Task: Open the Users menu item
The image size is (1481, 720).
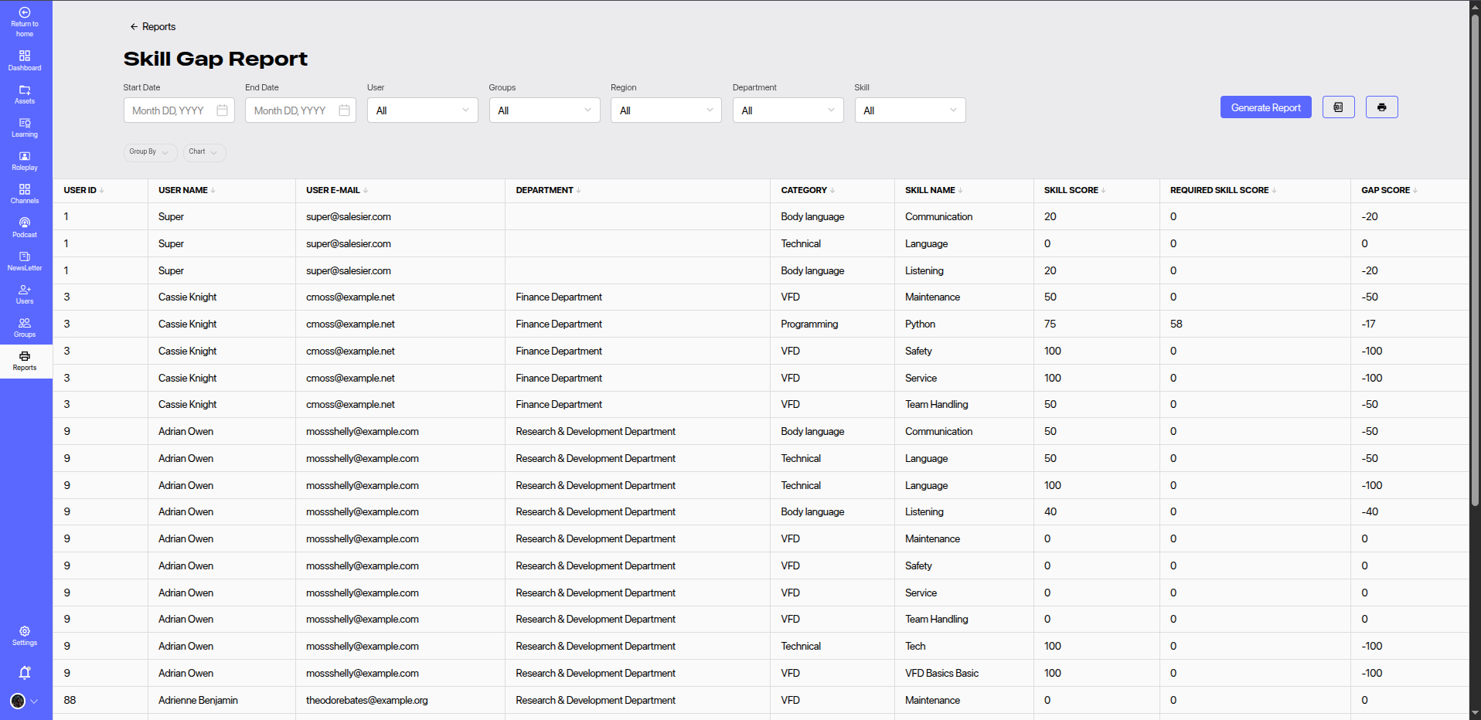Action: pyautogui.click(x=25, y=294)
